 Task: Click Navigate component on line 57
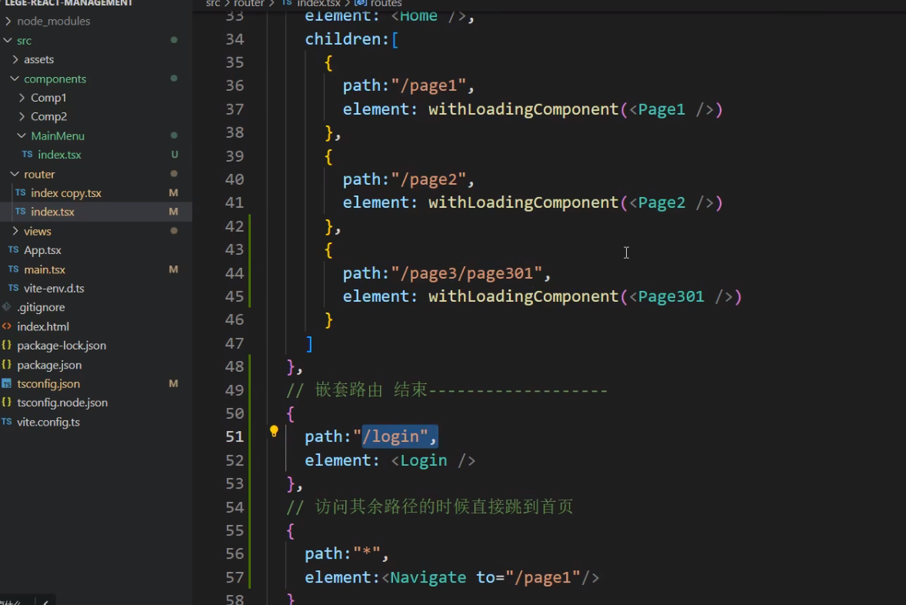click(428, 577)
